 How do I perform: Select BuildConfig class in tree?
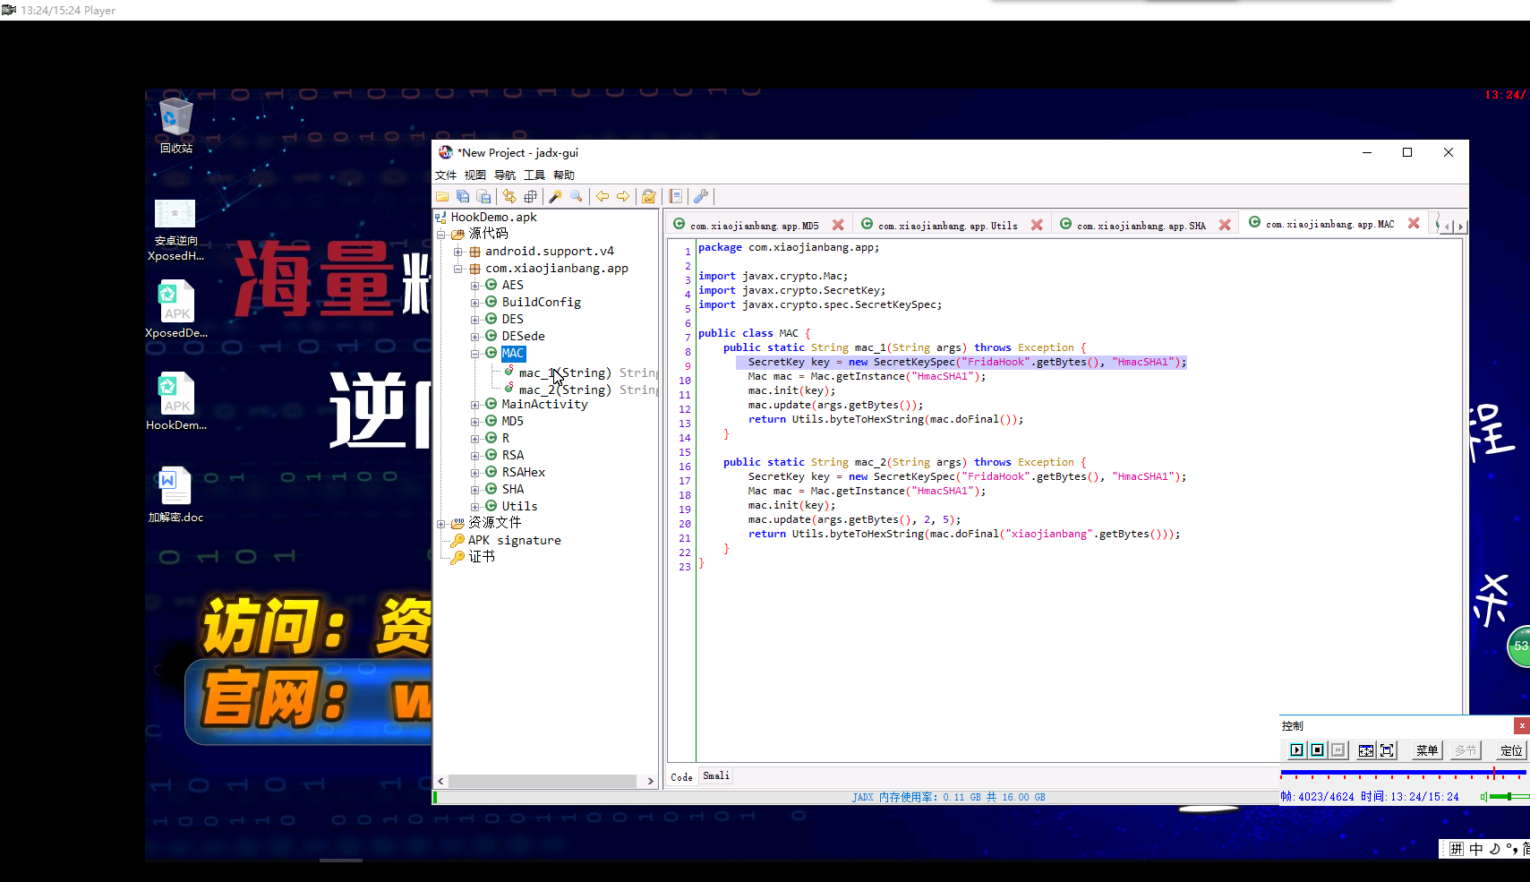click(541, 303)
